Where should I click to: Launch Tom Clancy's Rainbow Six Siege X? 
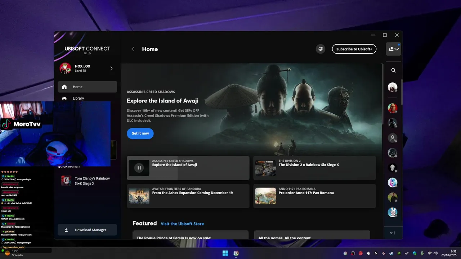pos(87,181)
